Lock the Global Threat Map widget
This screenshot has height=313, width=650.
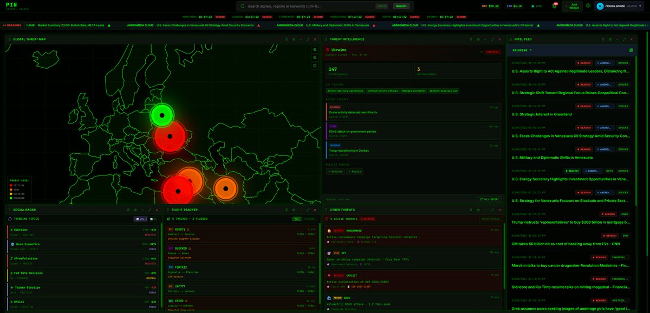(286, 39)
